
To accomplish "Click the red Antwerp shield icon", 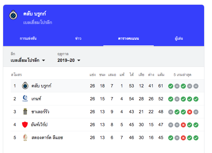I will pyautogui.click(x=25, y=124).
